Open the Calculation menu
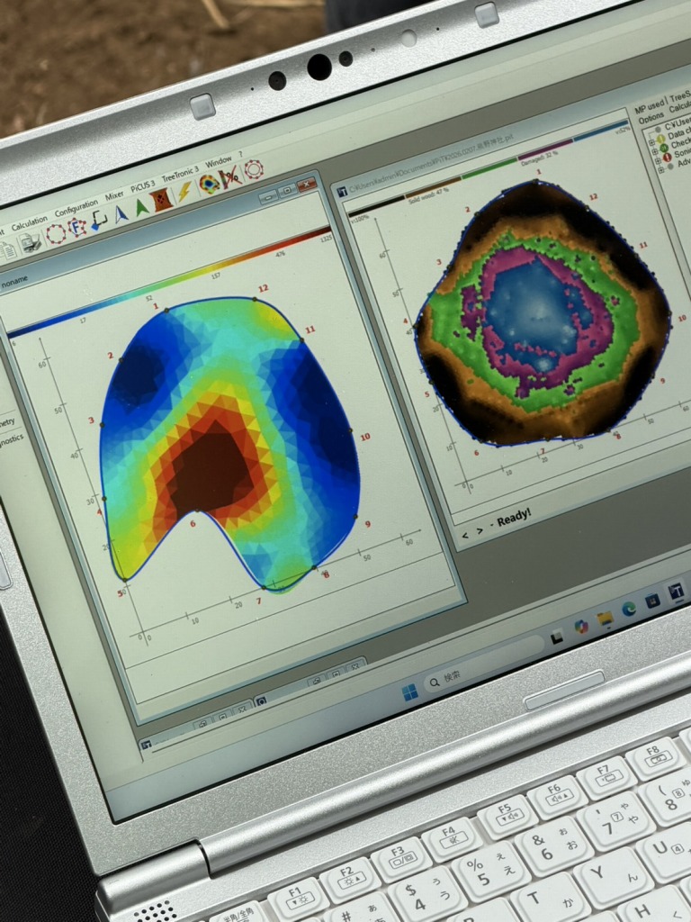The width and height of the screenshot is (691, 922). click(30, 223)
